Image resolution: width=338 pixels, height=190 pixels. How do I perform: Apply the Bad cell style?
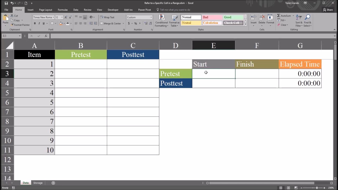212,17
